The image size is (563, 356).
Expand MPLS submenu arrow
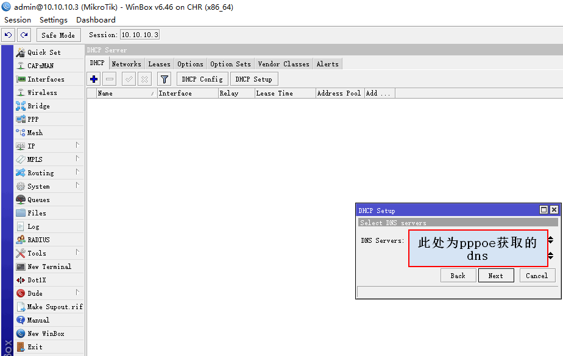77,158
